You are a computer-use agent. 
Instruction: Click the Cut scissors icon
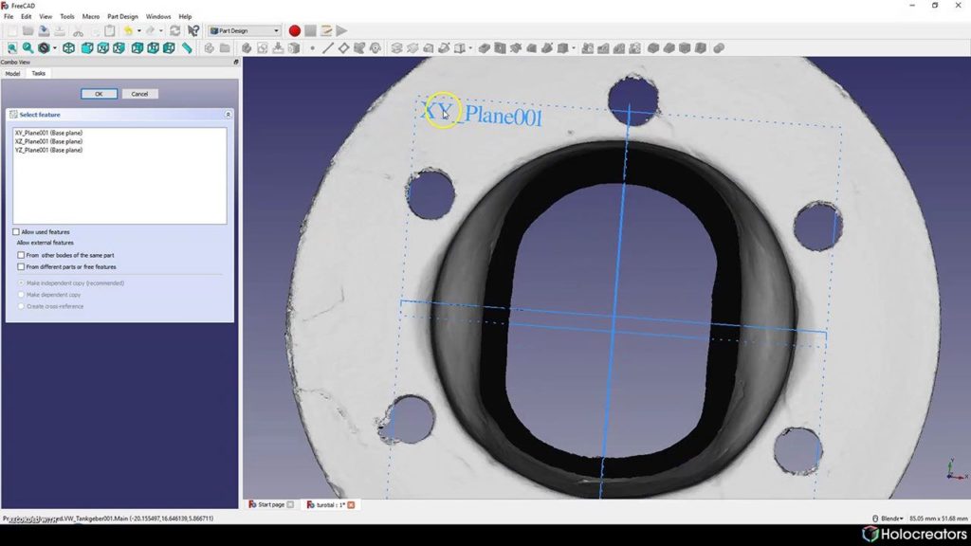pyautogui.click(x=78, y=31)
